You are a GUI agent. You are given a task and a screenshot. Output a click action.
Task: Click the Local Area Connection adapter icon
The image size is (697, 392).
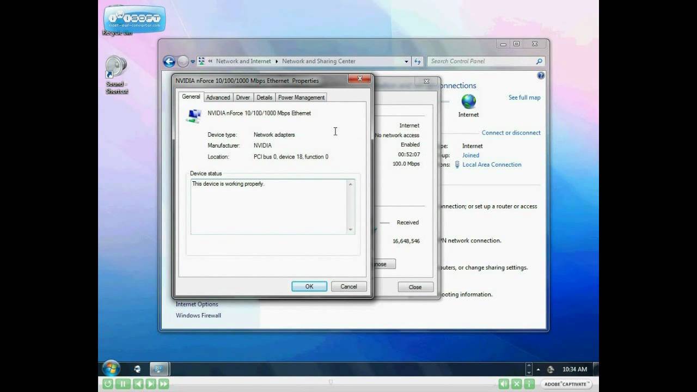click(x=457, y=164)
